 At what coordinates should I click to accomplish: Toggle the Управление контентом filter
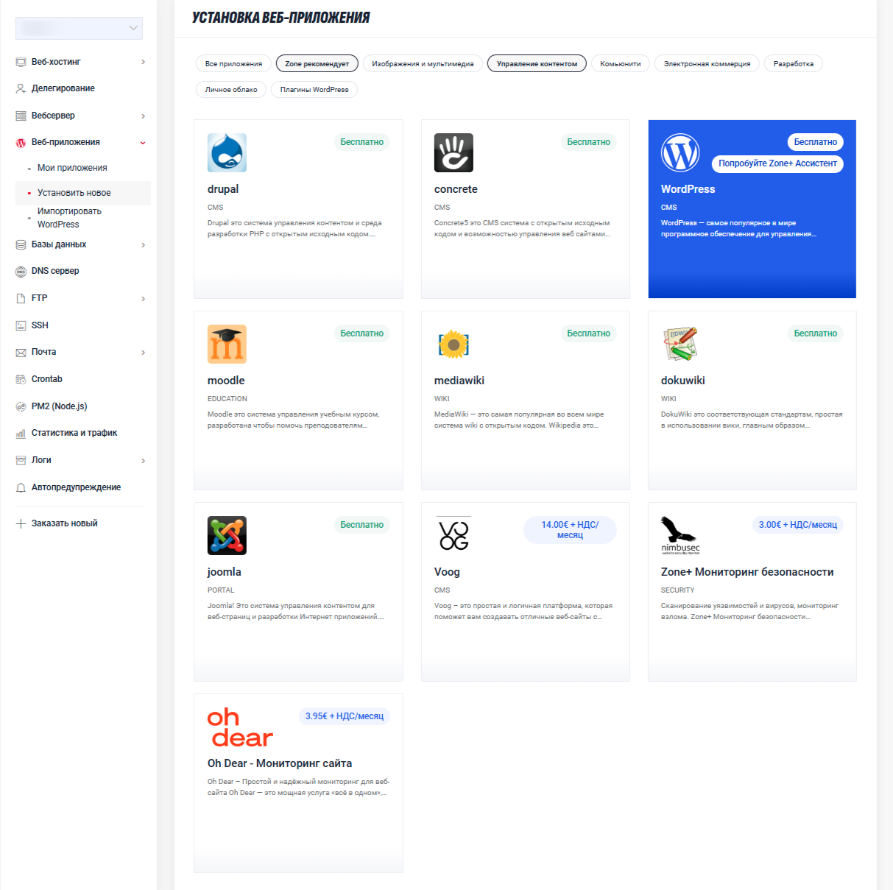537,63
